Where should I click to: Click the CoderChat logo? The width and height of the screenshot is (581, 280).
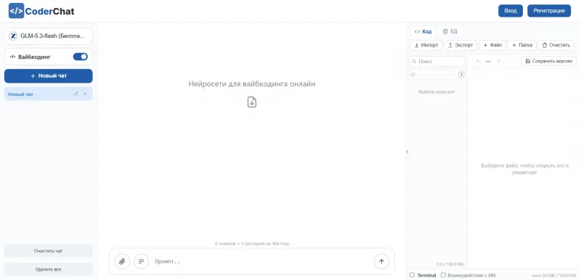click(41, 11)
